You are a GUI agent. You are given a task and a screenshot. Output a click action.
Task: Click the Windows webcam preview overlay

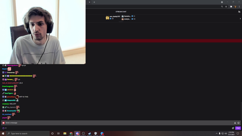(43, 32)
